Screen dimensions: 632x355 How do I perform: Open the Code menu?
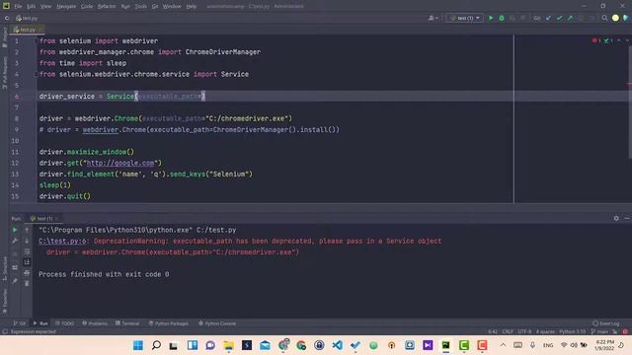coord(87,6)
